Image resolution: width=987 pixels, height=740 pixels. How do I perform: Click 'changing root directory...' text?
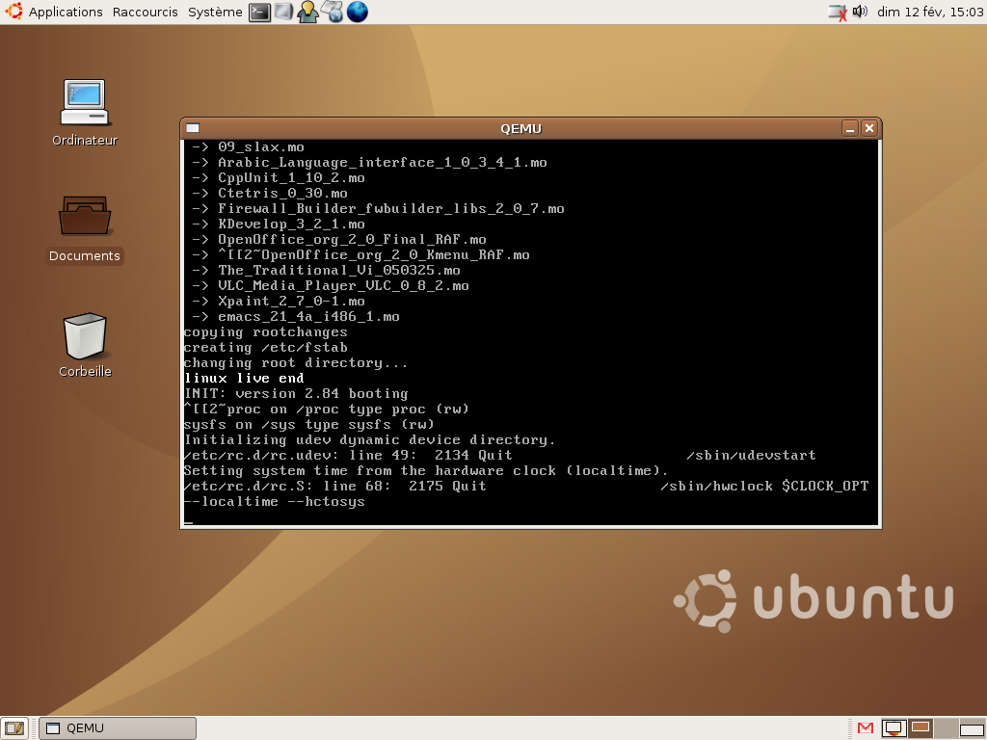click(296, 363)
